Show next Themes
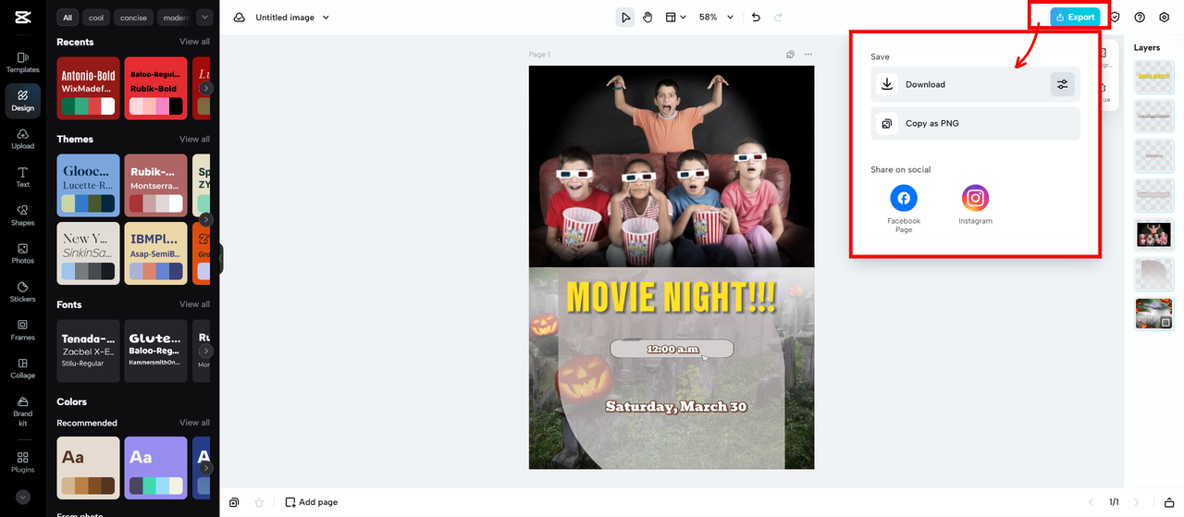 click(x=206, y=219)
